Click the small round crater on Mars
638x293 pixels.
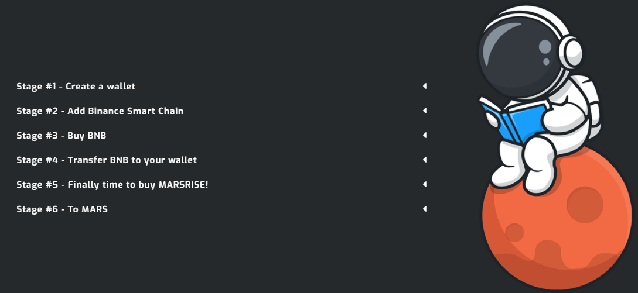click(514, 232)
